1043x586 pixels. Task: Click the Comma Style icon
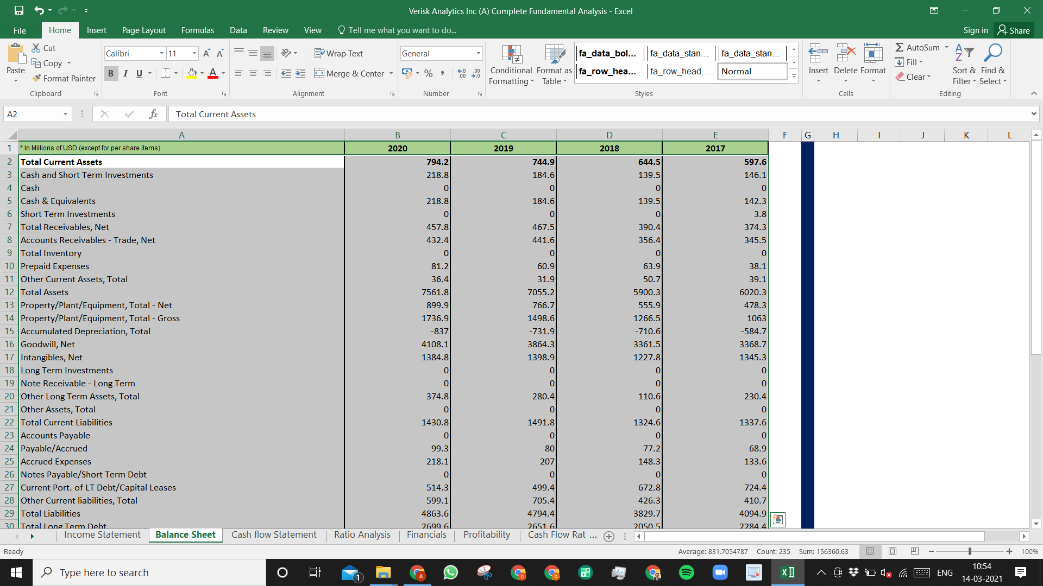443,73
